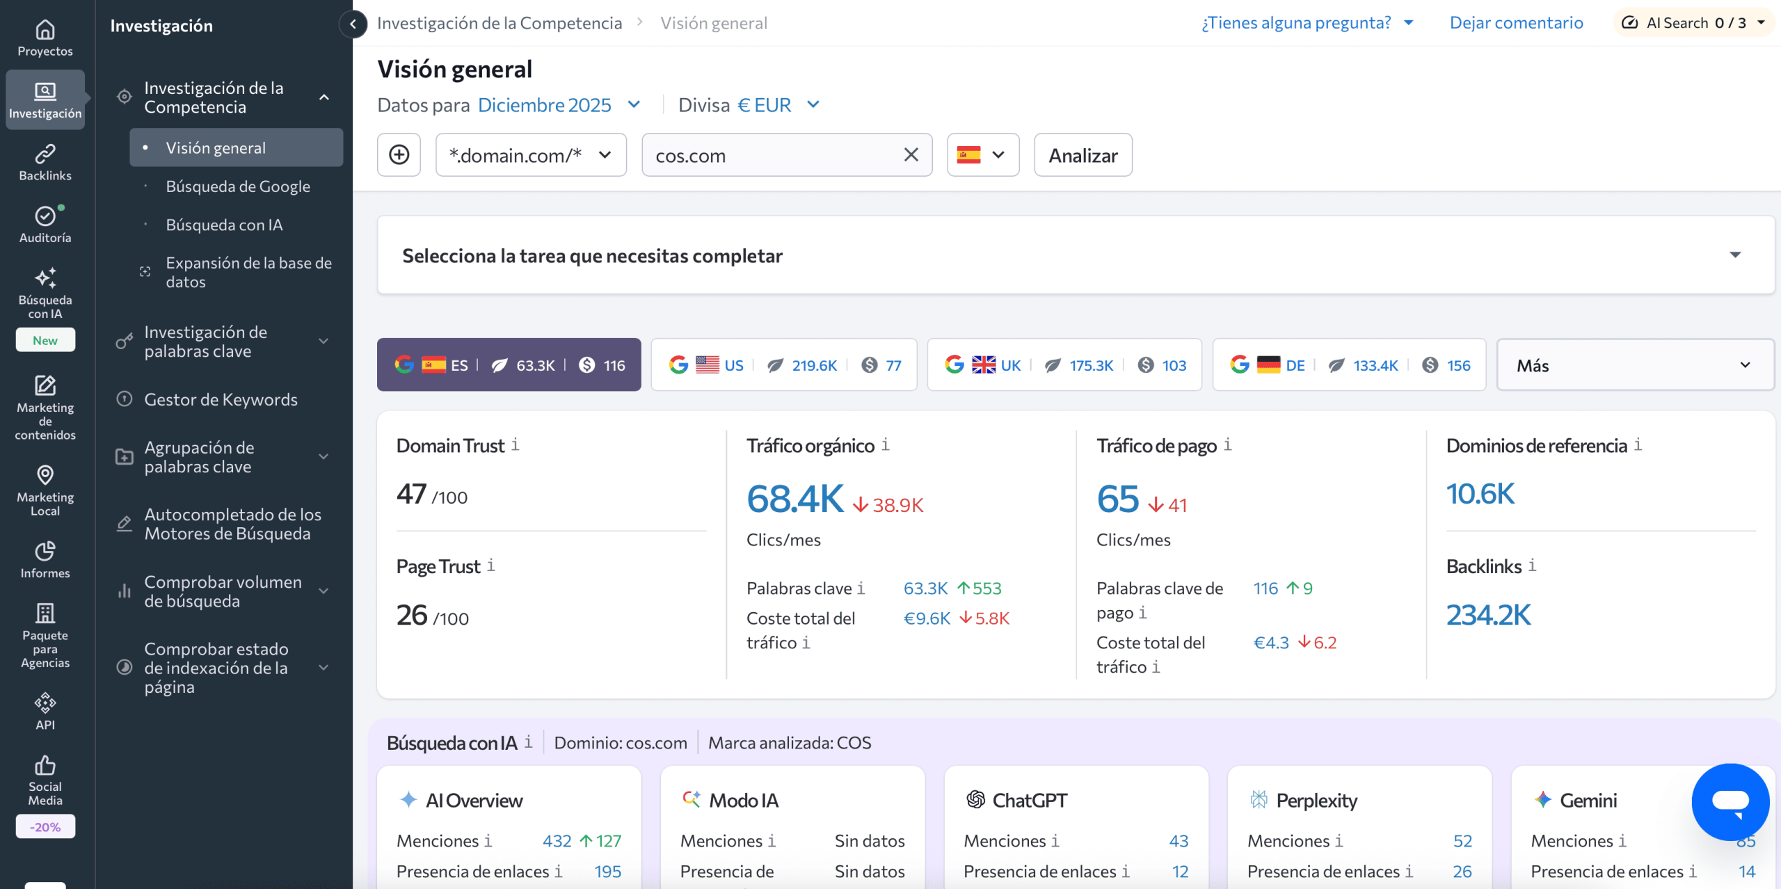Click 'Dejar comentario' link

point(1516,23)
